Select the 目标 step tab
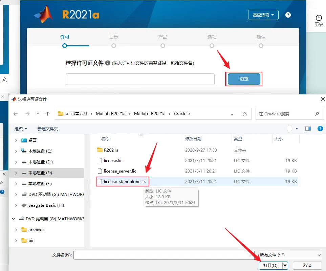This screenshot has width=326, height=271. [x=114, y=37]
